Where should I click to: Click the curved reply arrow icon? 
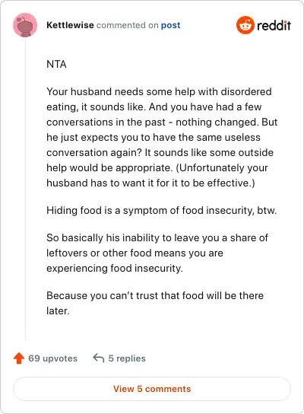tap(99, 358)
